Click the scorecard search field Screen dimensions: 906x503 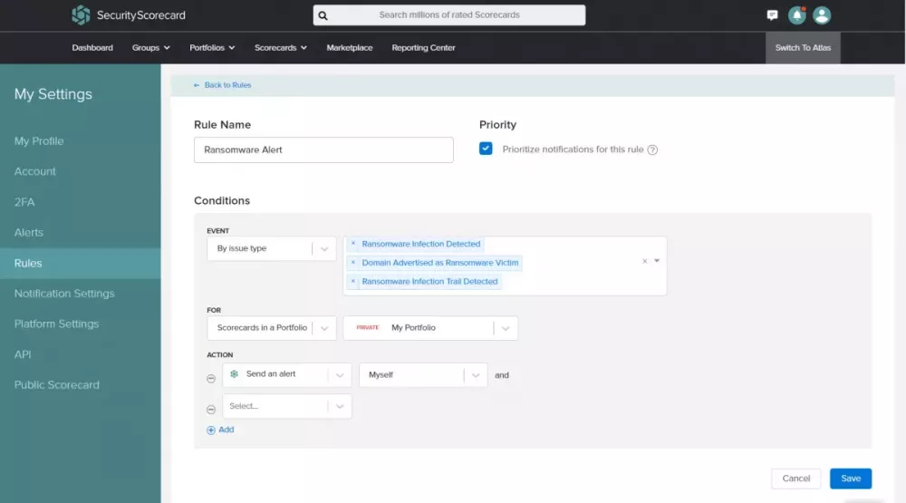449,15
